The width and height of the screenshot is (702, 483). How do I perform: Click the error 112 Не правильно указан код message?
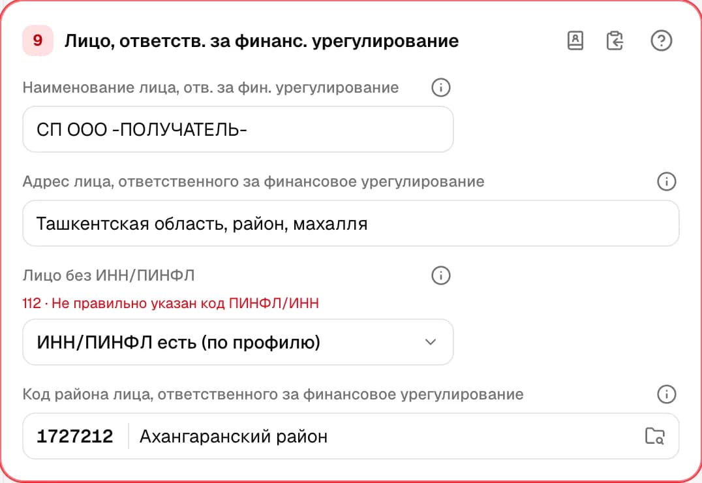click(170, 304)
